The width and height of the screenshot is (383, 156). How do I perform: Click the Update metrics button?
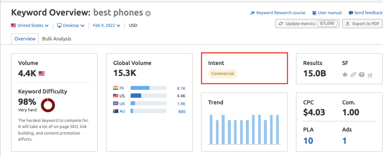tap(307, 24)
